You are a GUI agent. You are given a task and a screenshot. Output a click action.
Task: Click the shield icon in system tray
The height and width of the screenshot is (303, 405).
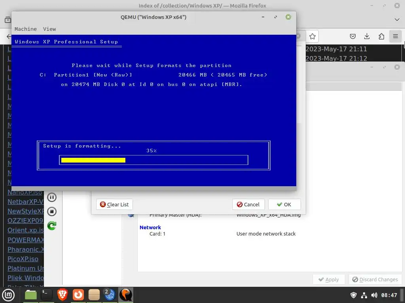(353, 295)
